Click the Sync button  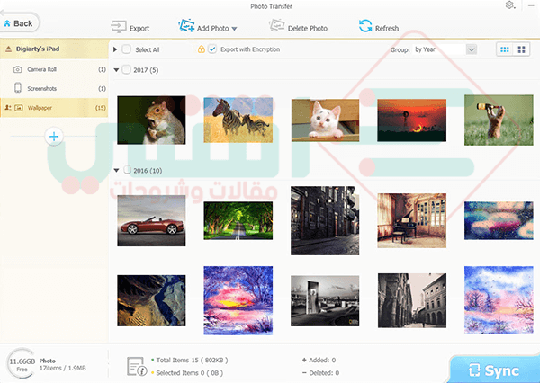pyautogui.click(x=494, y=370)
